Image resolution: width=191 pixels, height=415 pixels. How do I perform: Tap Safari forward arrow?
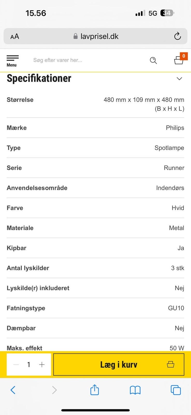(54, 390)
